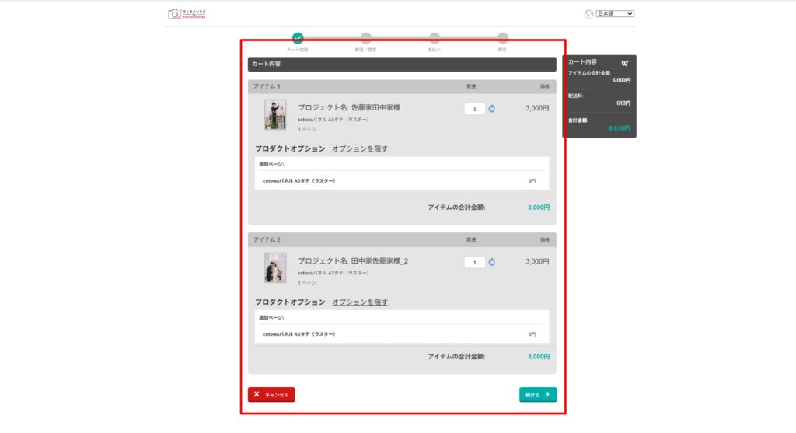Select the プロジェクト名: 佐藤家田中家様 title
Image resolution: width=796 pixels, height=433 pixels.
click(349, 108)
